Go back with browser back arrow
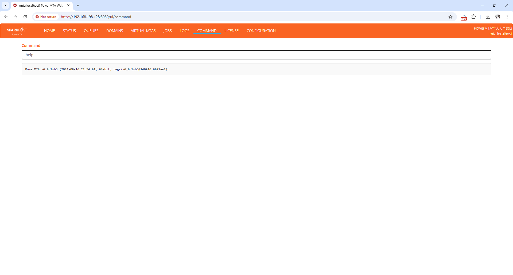The width and height of the screenshot is (513, 275). (x=6, y=17)
